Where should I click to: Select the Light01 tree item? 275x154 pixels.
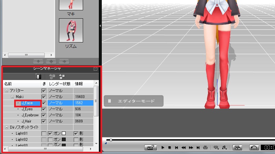point(22,133)
